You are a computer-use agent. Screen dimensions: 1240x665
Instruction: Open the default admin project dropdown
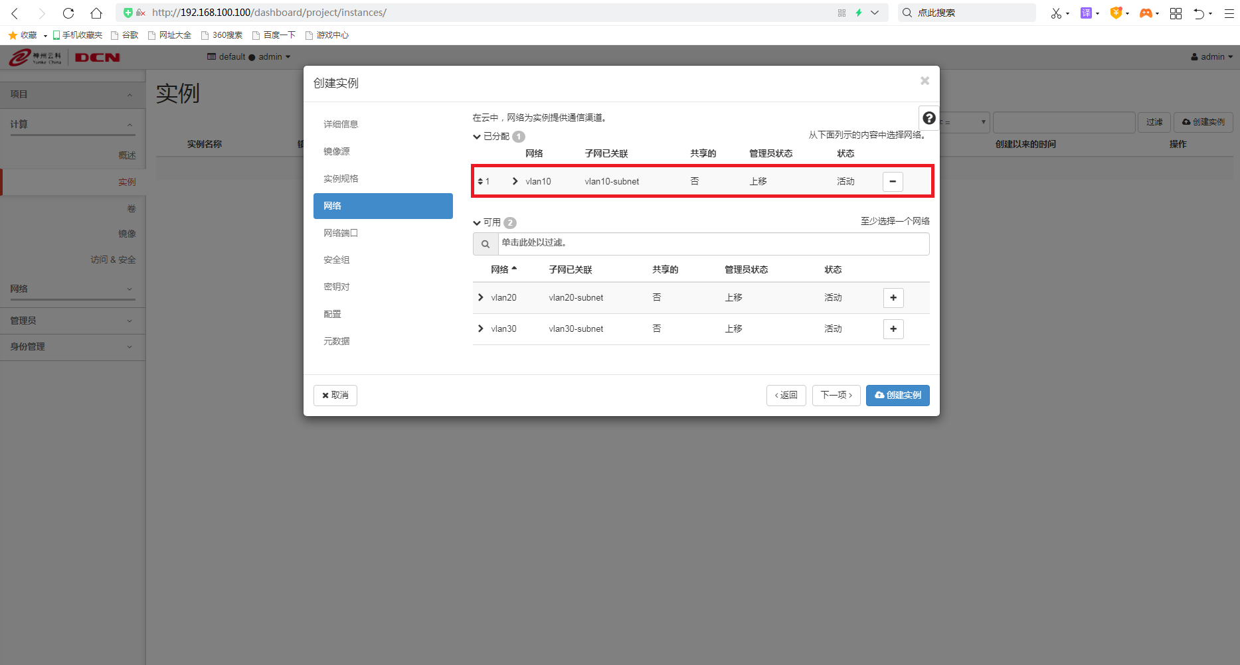coord(249,57)
